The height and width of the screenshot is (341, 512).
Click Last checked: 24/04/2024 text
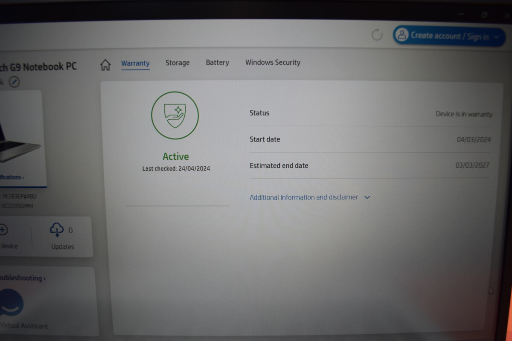[176, 169]
